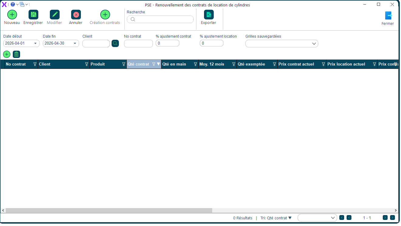
Task: Open filter on Produit column
Action: point(123,64)
